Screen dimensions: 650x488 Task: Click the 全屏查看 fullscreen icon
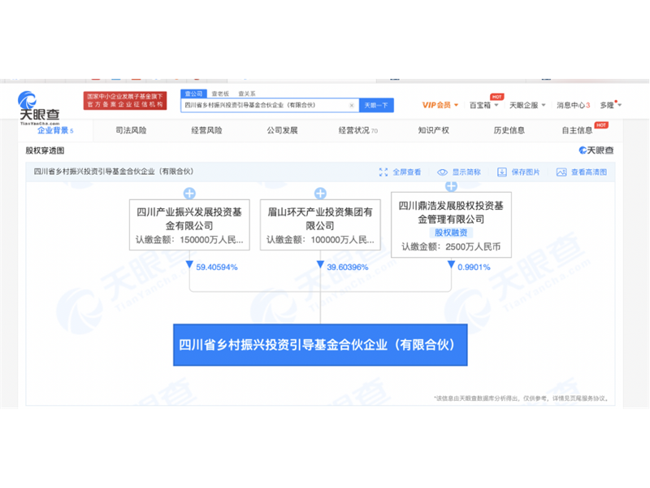(x=383, y=172)
